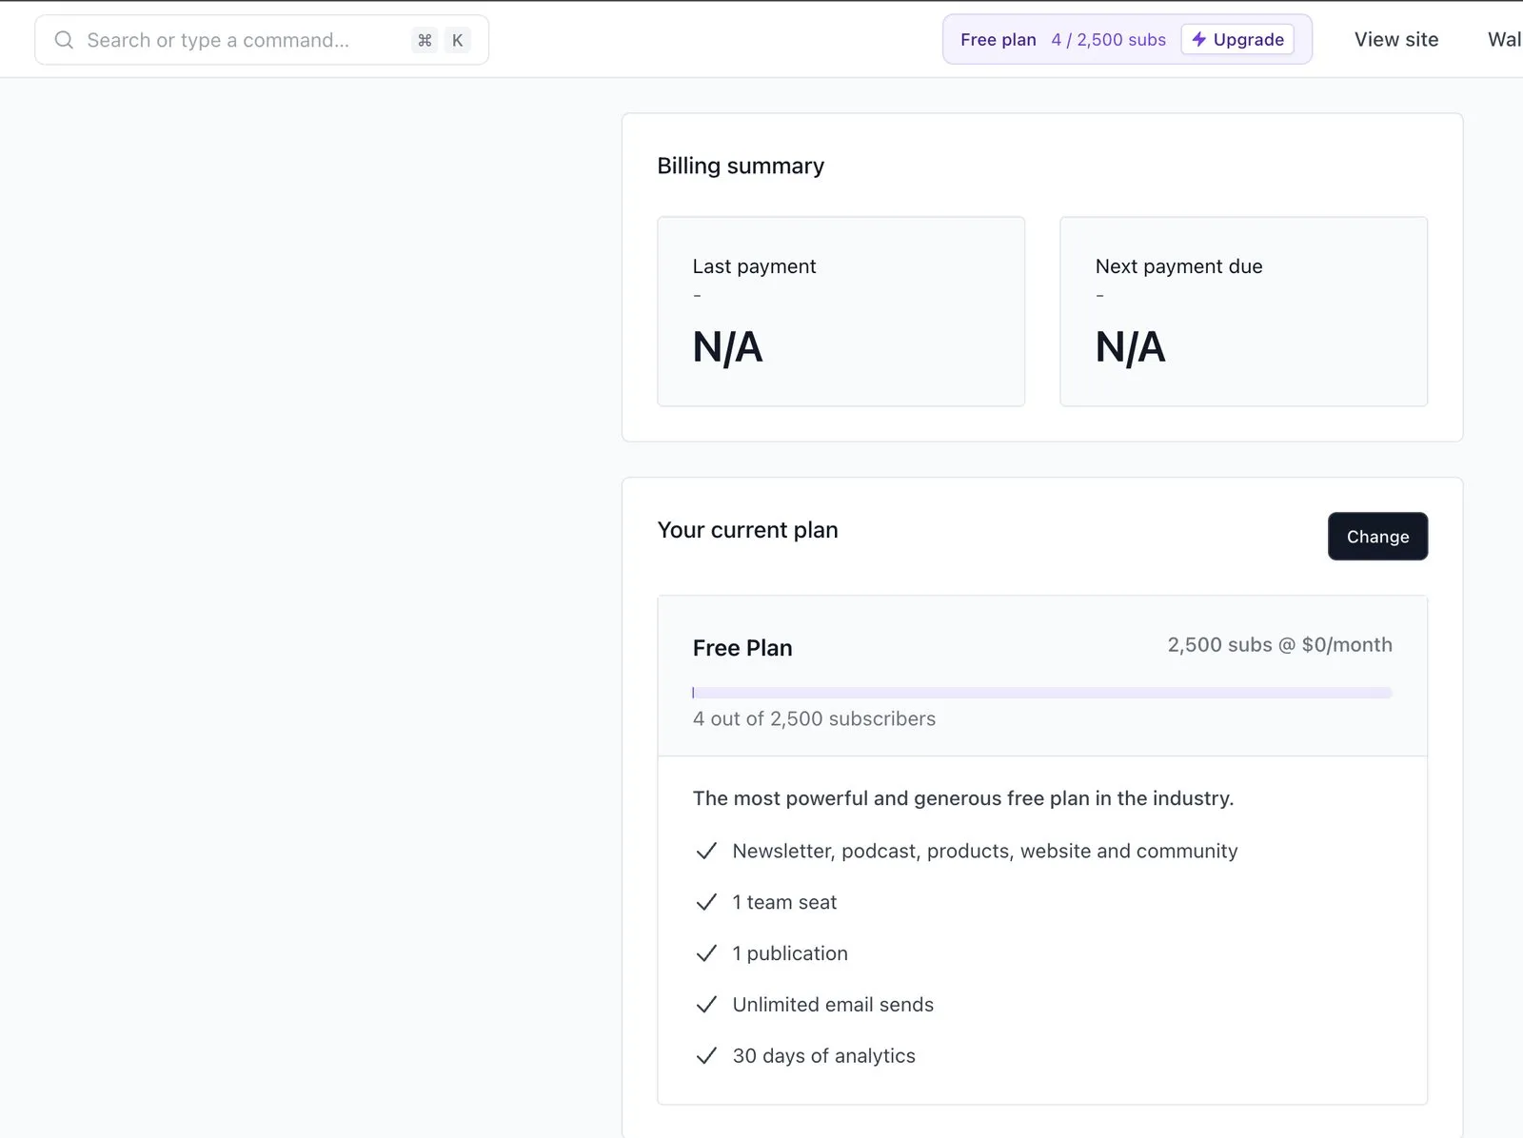
Task: Click checkmark beside 1 publication
Action: [x=706, y=953]
